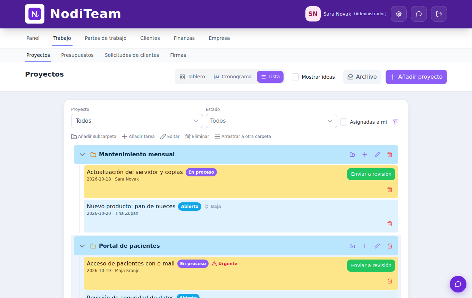Click the En proceso badge on Acceso de pacientes
Image resolution: width=472 pixels, height=298 pixels.
click(193, 264)
